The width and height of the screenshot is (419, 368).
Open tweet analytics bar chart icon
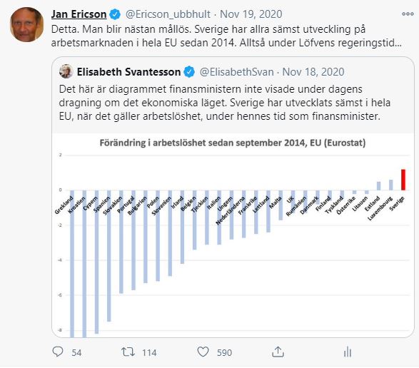348,352
